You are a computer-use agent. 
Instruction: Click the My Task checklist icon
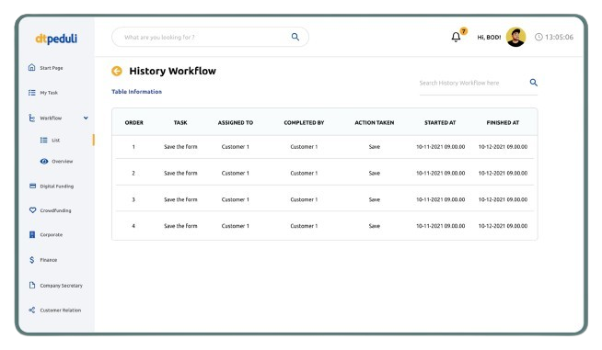(x=32, y=93)
